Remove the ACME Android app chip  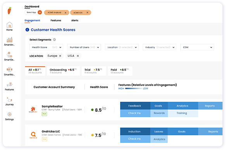point(66,13)
